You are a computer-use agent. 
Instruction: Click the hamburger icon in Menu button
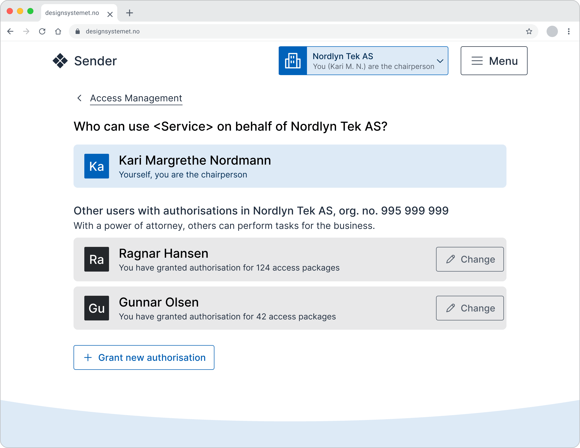click(x=477, y=61)
